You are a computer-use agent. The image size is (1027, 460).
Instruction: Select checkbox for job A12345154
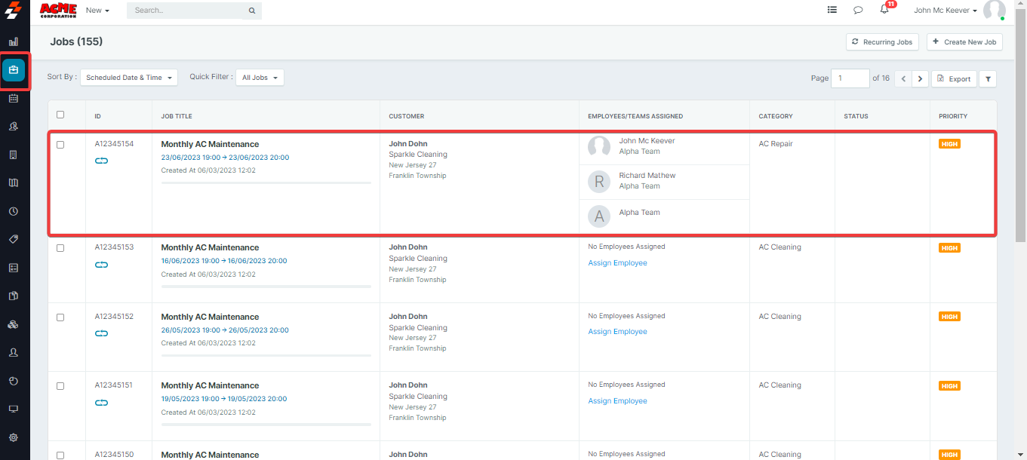(x=60, y=145)
